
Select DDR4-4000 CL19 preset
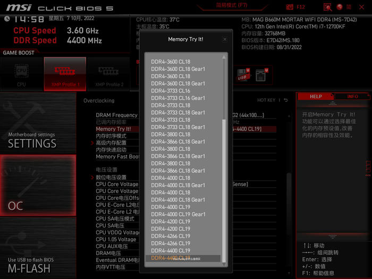tap(171, 207)
